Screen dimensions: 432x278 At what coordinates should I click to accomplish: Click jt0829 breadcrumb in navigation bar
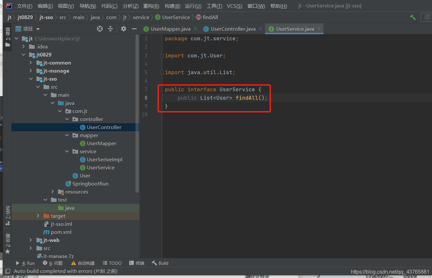pos(25,17)
